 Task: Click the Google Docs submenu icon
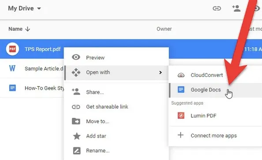point(181,90)
